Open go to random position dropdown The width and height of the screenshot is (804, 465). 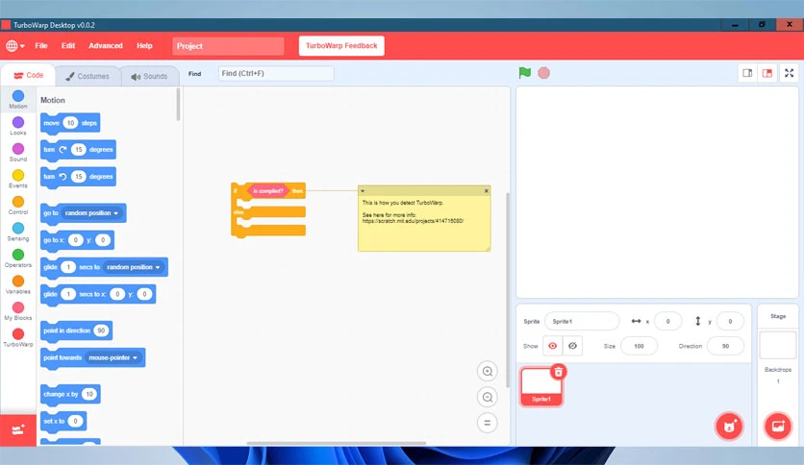coord(92,213)
